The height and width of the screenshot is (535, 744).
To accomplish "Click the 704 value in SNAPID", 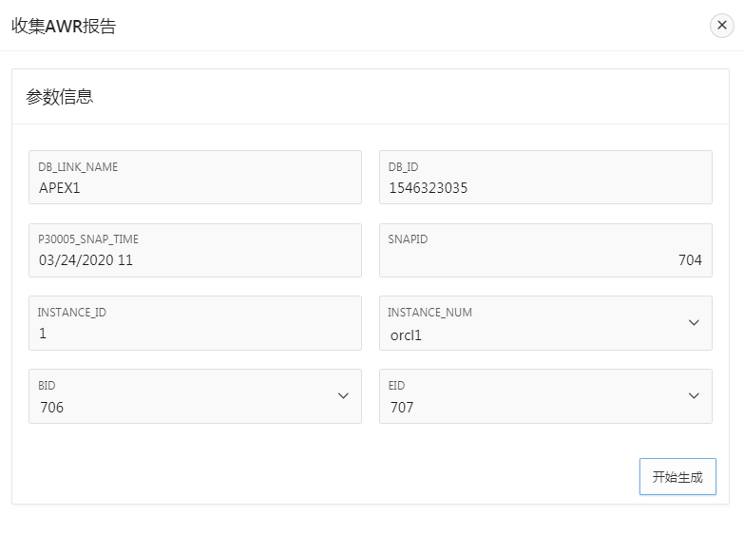I will (690, 260).
